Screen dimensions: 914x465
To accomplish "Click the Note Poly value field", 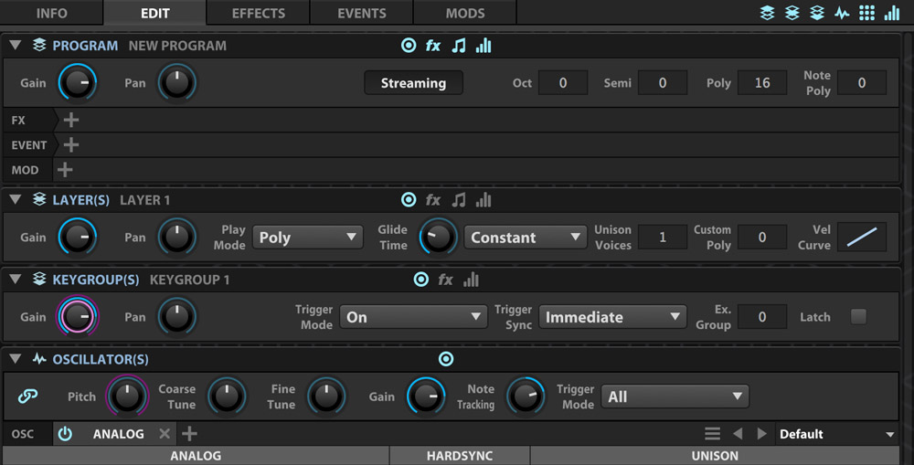I will (862, 83).
